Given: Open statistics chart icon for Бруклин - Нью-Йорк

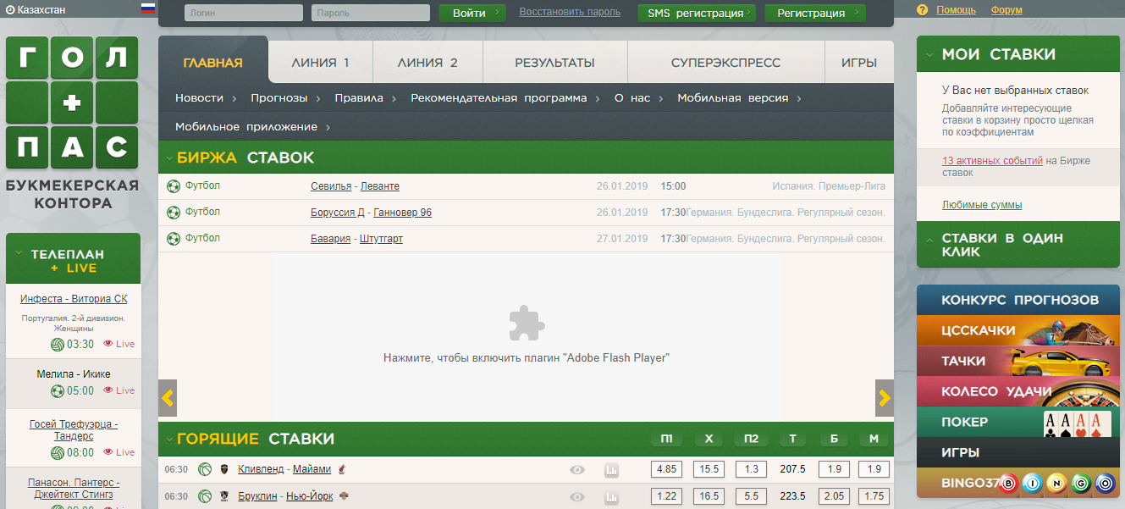Looking at the screenshot, I should pyautogui.click(x=611, y=497).
